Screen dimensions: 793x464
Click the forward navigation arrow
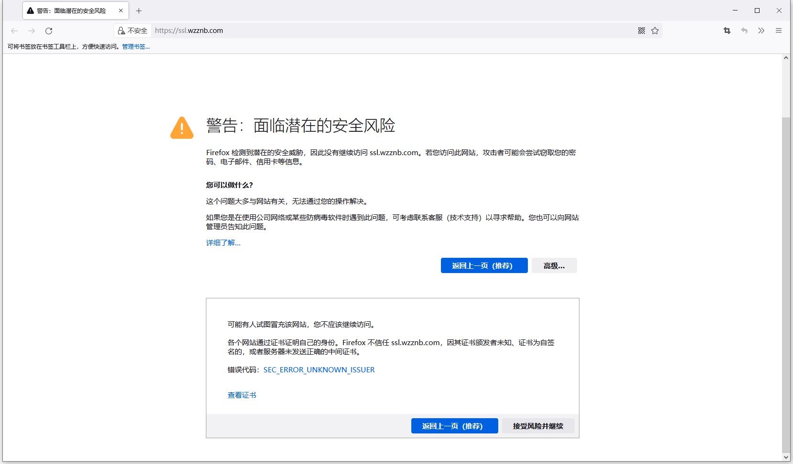point(32,31)
